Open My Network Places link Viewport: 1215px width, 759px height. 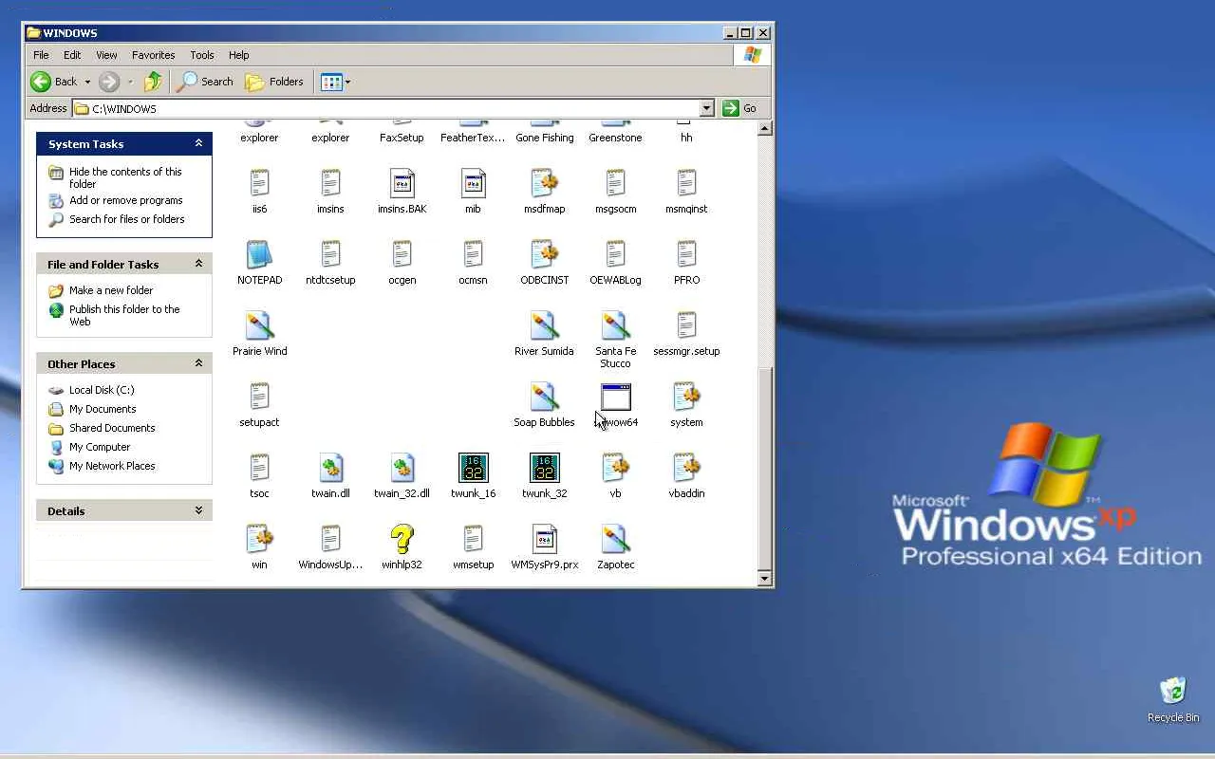coord(112,466)
